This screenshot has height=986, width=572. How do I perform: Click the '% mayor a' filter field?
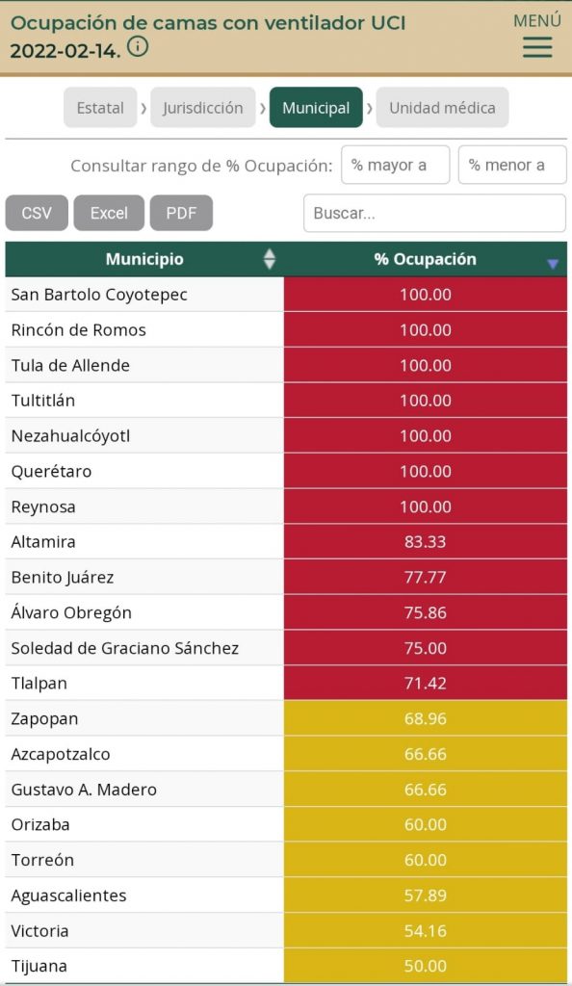pos(396,165)
